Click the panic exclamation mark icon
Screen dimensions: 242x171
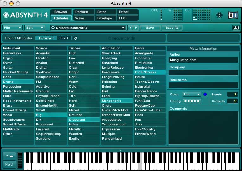coord(219,15)
